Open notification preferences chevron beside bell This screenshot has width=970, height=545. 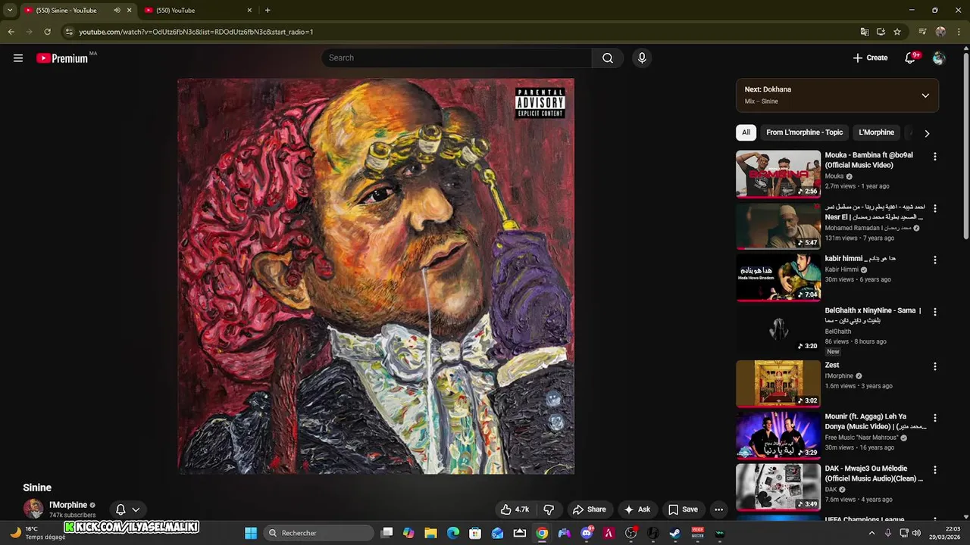point(136,509)
